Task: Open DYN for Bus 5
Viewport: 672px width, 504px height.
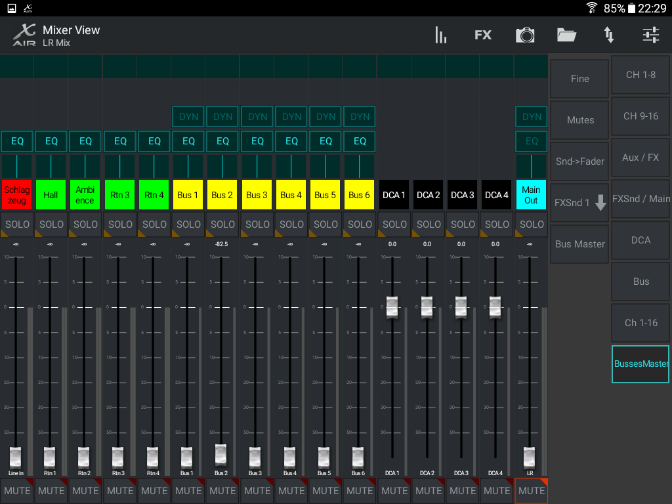Action: tap(325, 117)
